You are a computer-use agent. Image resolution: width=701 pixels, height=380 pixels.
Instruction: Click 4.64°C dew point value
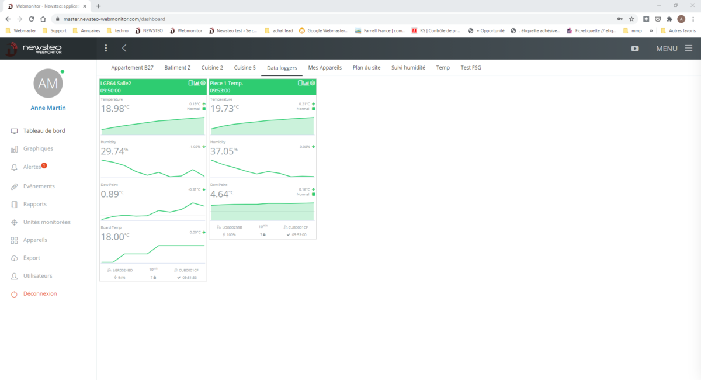click(x=222, y=193)
